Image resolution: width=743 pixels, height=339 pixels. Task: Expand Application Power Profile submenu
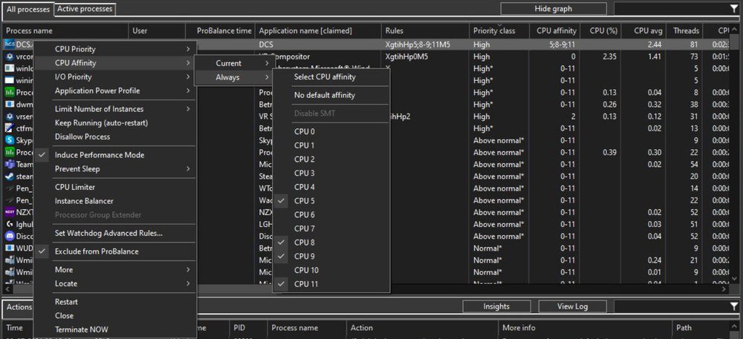(x=115, y=90)
